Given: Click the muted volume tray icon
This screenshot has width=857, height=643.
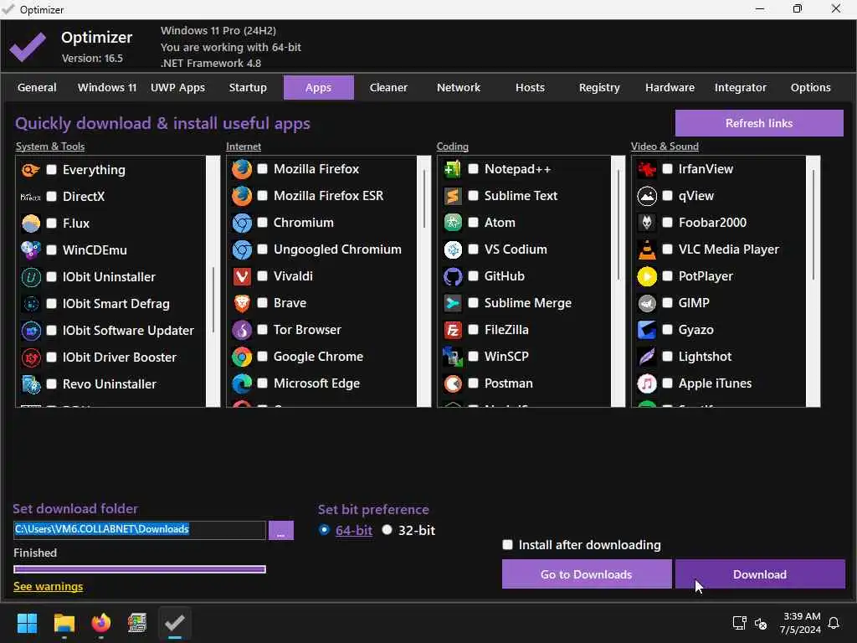Looking at the screenshot, I should [760, 623].
